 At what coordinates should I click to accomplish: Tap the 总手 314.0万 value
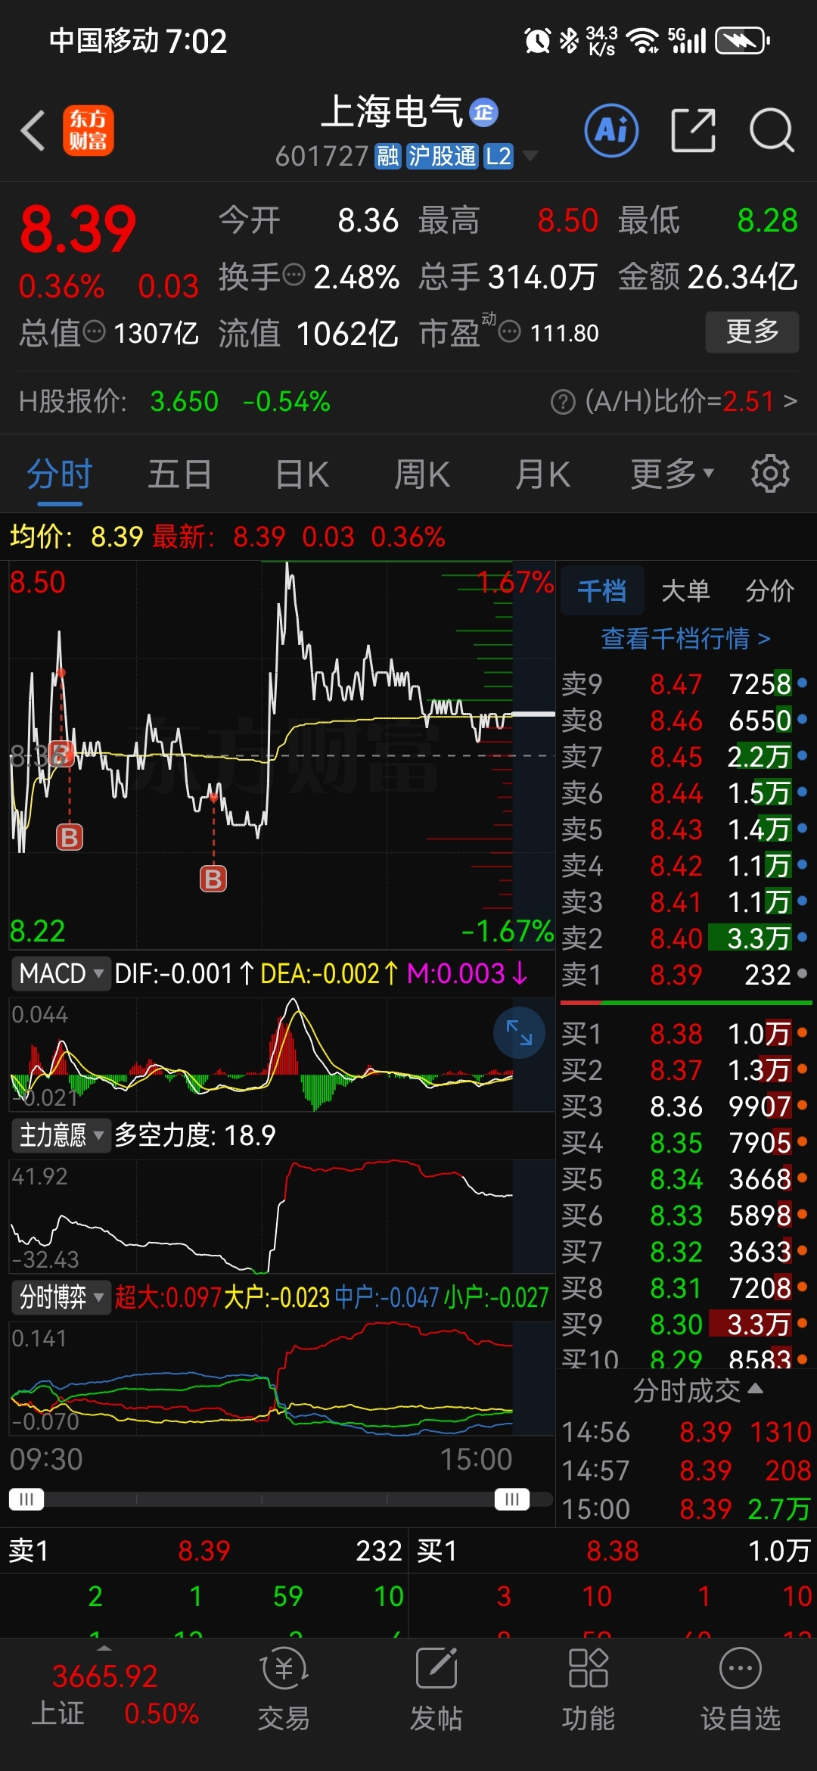point(543,277)
